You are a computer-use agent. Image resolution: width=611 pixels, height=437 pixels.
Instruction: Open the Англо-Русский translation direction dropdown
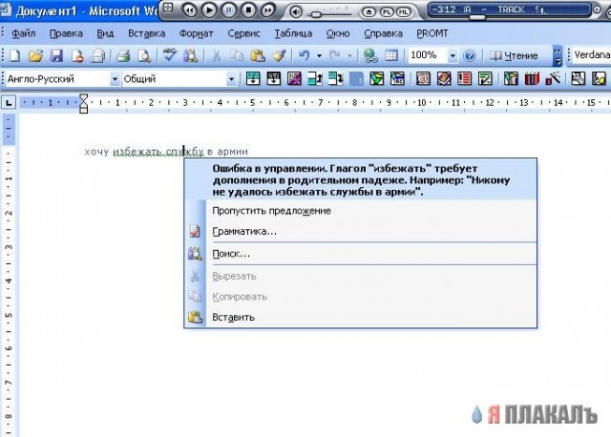[x=115, y=79]
